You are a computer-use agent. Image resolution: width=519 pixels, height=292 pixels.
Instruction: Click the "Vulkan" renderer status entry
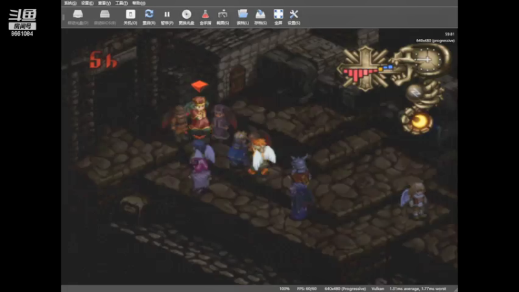pyautogui.click(x=378, y=289)
